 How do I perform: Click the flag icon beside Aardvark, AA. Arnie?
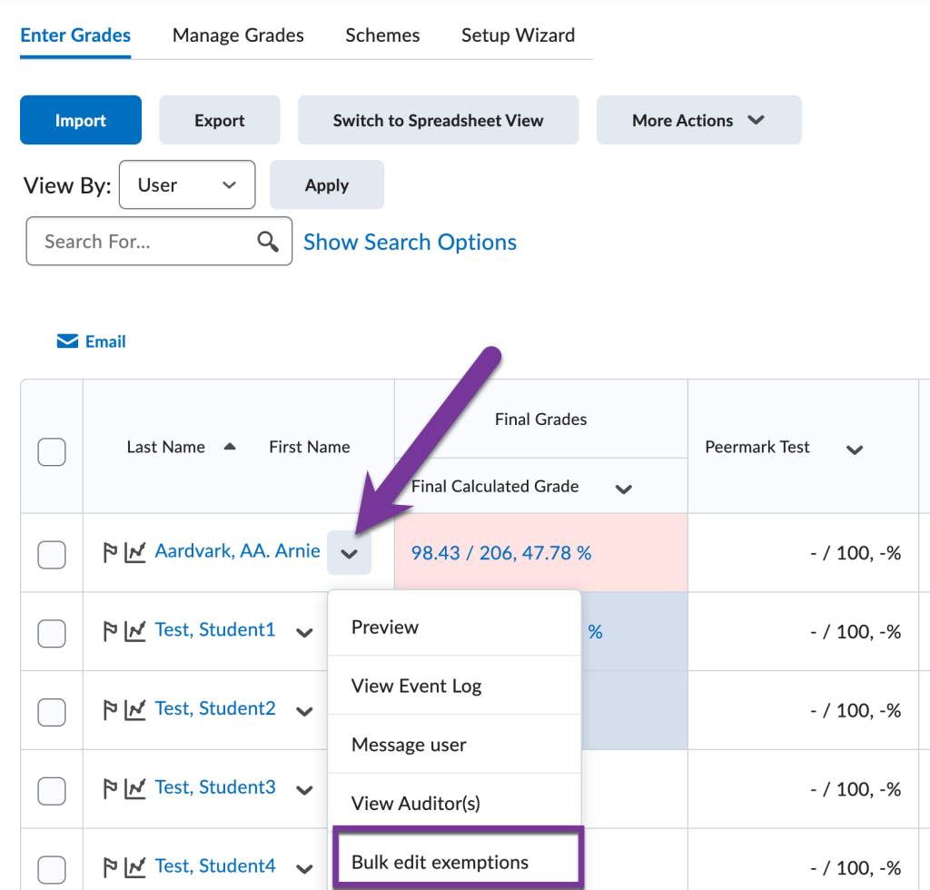pyautogui.click(x=111, y=552)
